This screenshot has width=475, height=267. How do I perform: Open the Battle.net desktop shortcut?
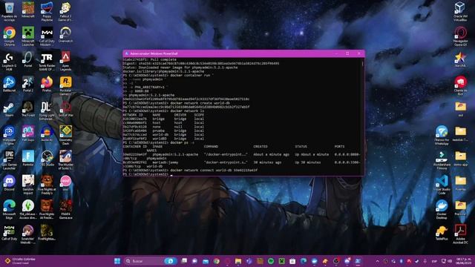click(x=10, y=84)
